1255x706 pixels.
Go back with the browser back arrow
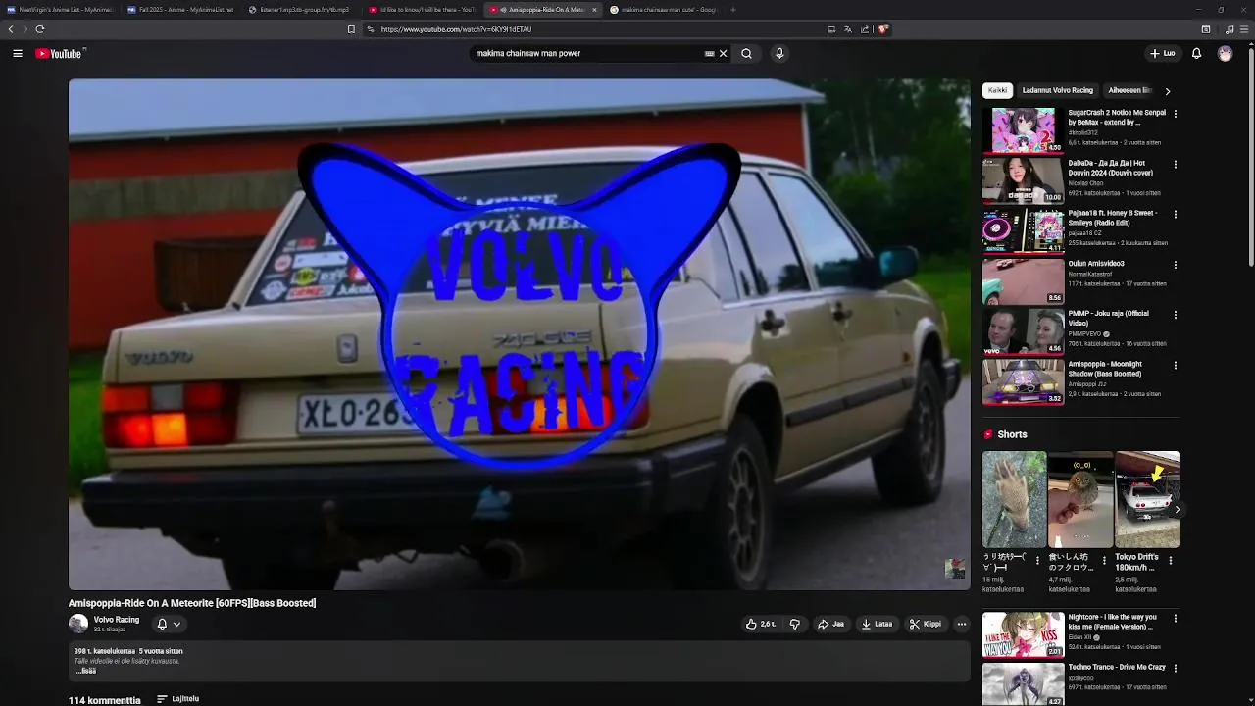click(11, 29)
